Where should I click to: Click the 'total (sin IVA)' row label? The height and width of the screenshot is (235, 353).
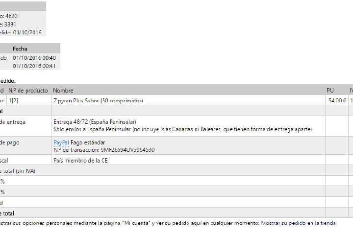pos(19,171)
